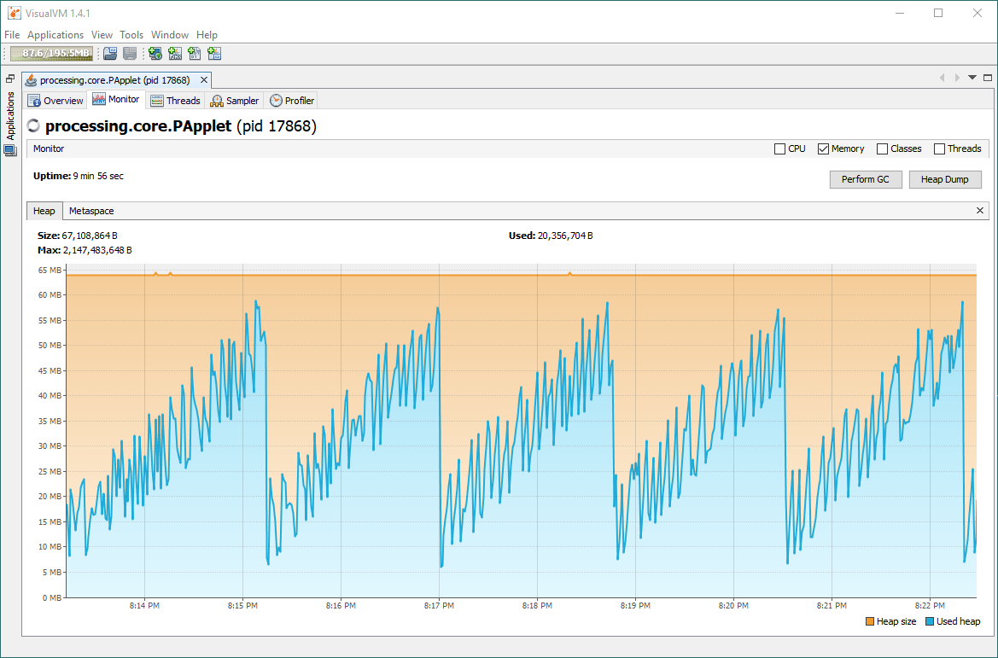Viewport: 998px width, 658px height.
Task: Enable the Threads graph checkbox
Action: point(939,148)
